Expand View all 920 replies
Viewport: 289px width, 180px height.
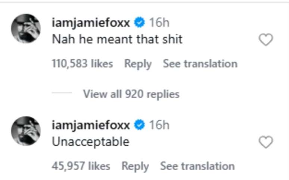[x=131, y=94]
